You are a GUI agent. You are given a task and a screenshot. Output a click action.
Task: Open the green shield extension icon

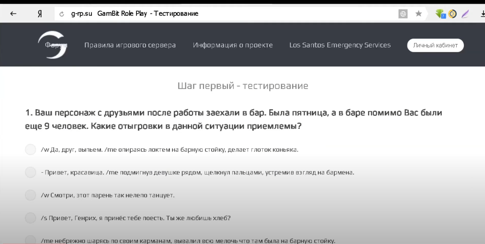(440, 14)
